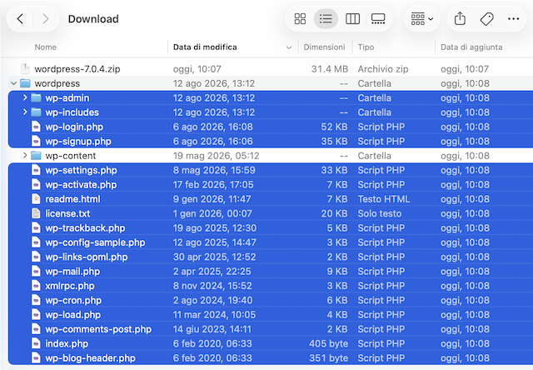Select the wp-content folder name
Screen dimensions: 533x370
tap(71, 156)
